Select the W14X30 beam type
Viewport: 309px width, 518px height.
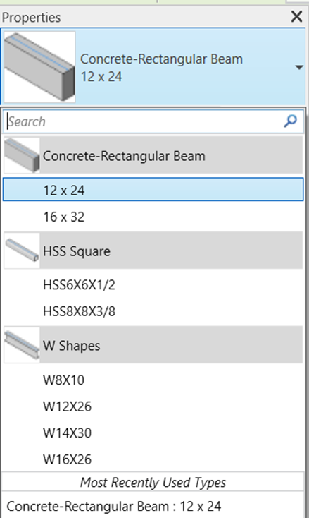(x=153, y=433)
